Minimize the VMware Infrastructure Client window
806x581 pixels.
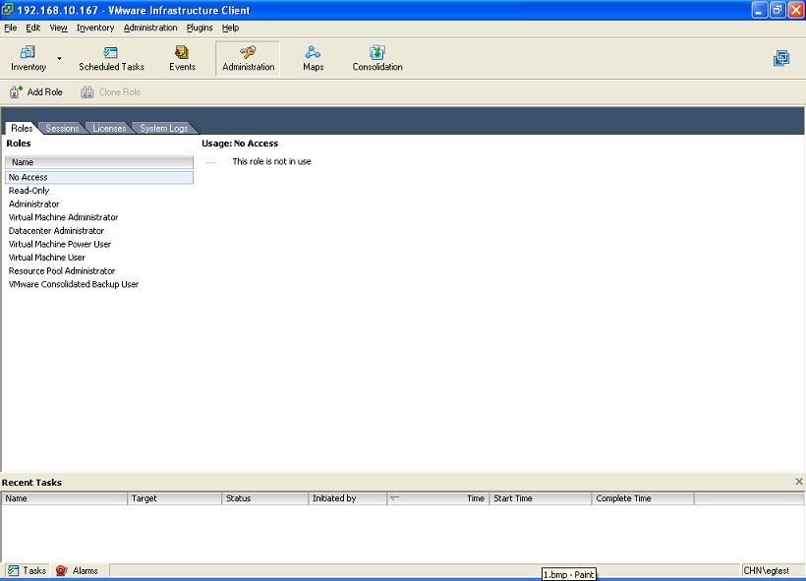coord(759,10)
